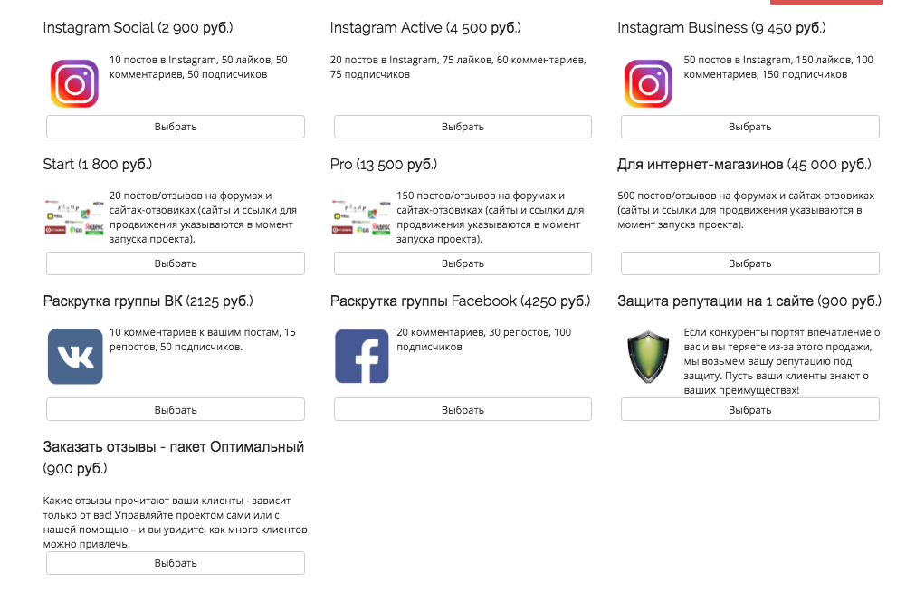The height and width of the screenshot is (592, 906).
Task: Click the Pro package review sites image
Action: 362,217
